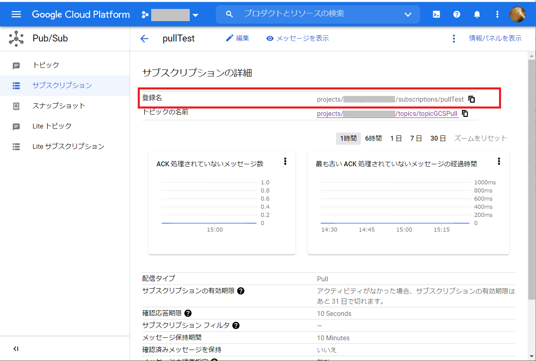The height and width of the screenshot is (361, 536).
Task: Click the 編集 edit button
Action: [x=237, y=38]
